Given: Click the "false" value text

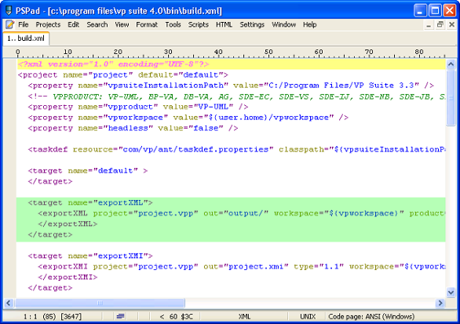Looking at the screenshot, I should 206,128.
